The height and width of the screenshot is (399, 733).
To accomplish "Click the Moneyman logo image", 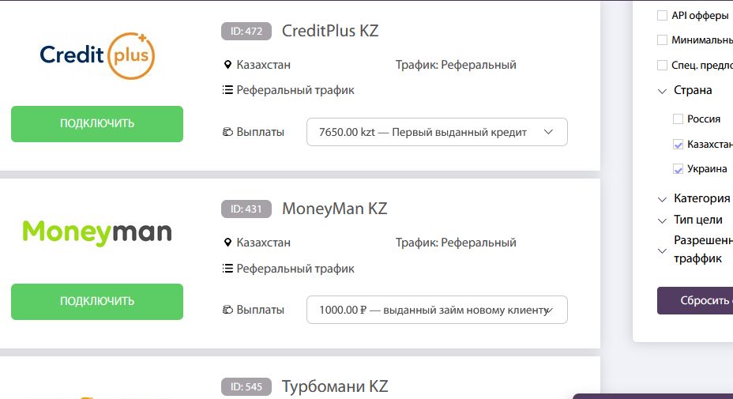I will [x=97, y=232].
